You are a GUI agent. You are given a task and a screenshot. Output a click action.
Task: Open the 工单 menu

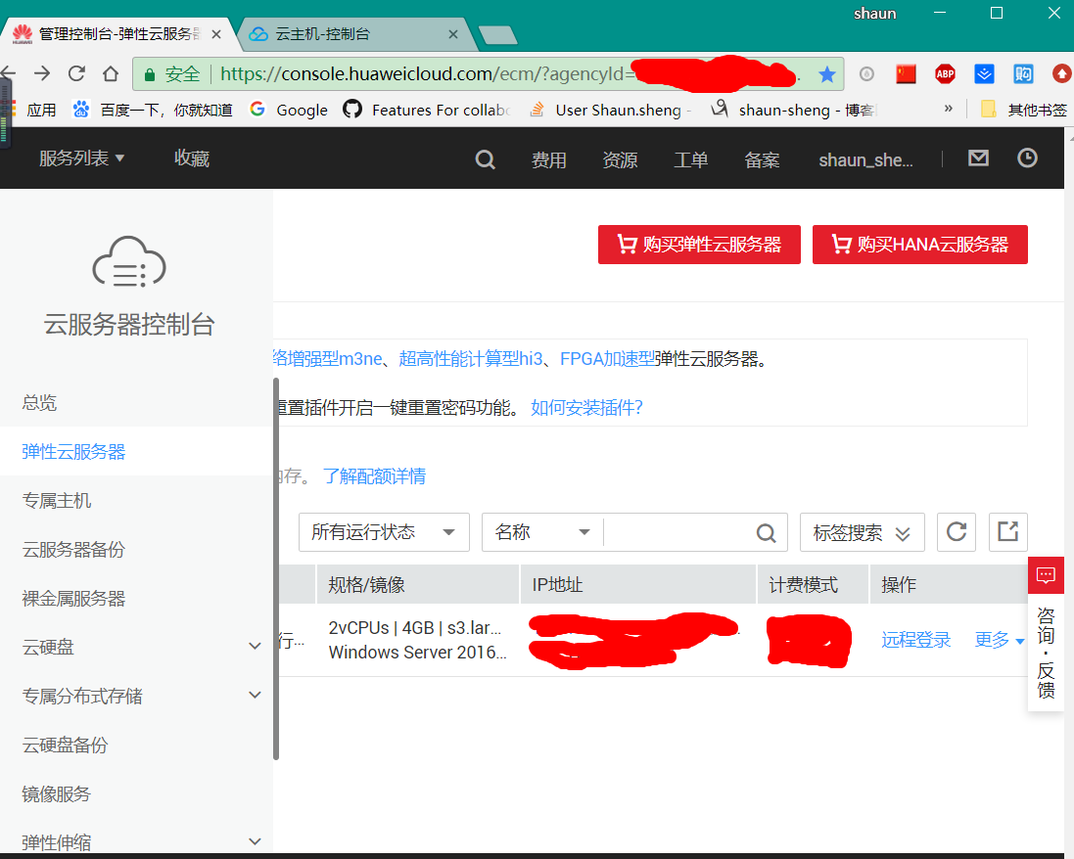point(690,159)
